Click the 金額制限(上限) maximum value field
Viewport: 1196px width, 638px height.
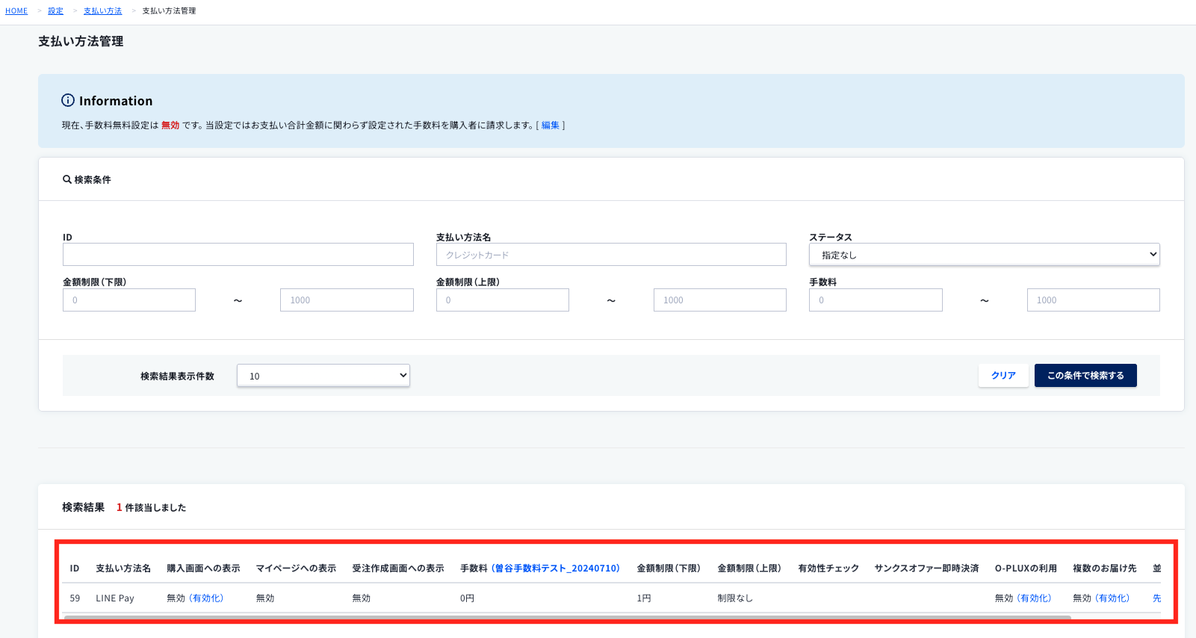click(x=720, y=300)
